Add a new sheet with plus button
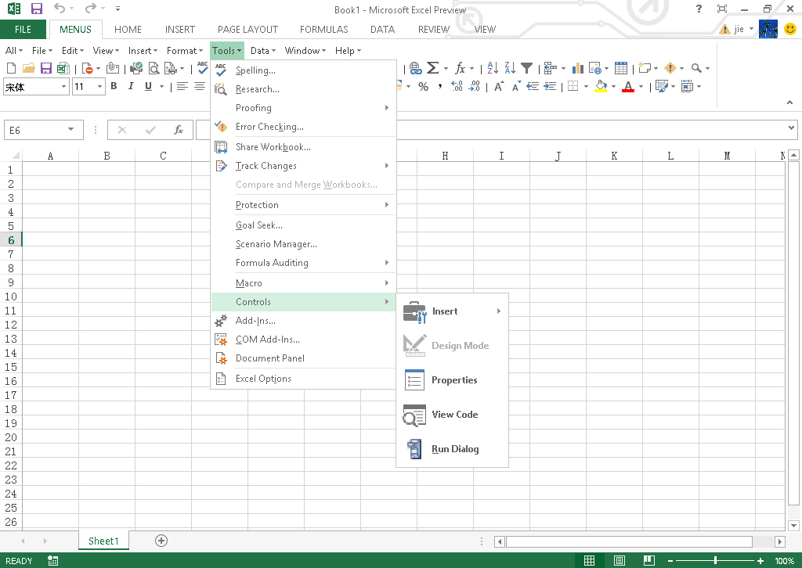 (x=161, y=541)
